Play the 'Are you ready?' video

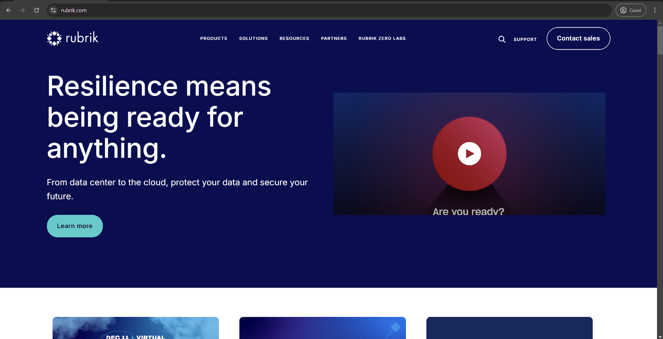tap(469, 154)
